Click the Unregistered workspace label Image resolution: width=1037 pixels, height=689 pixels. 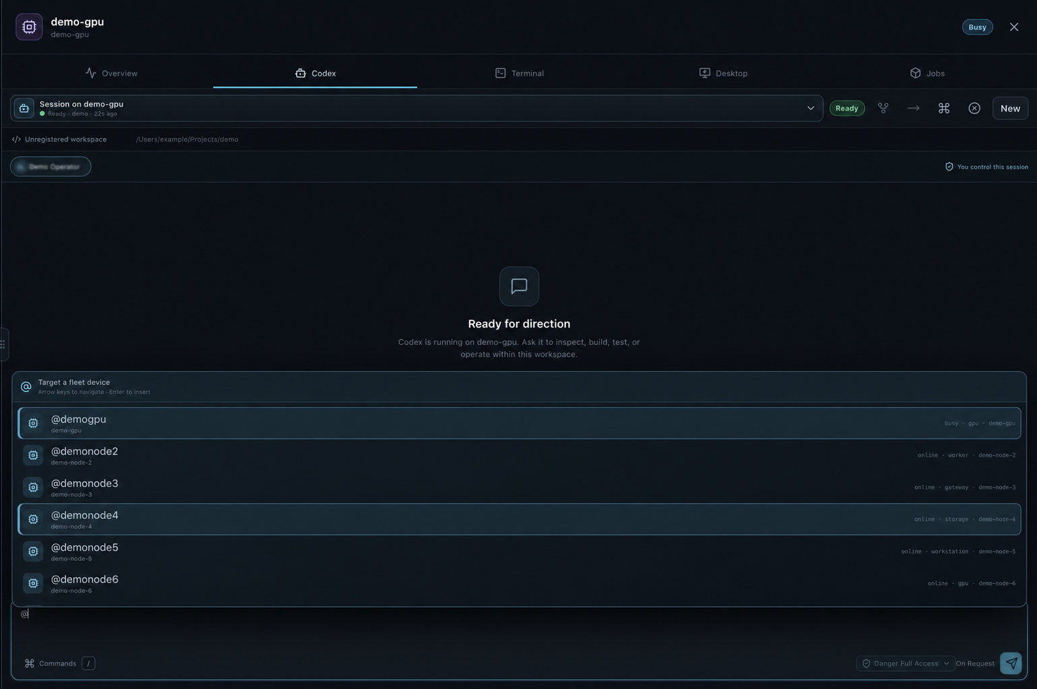tap(65, 140)
